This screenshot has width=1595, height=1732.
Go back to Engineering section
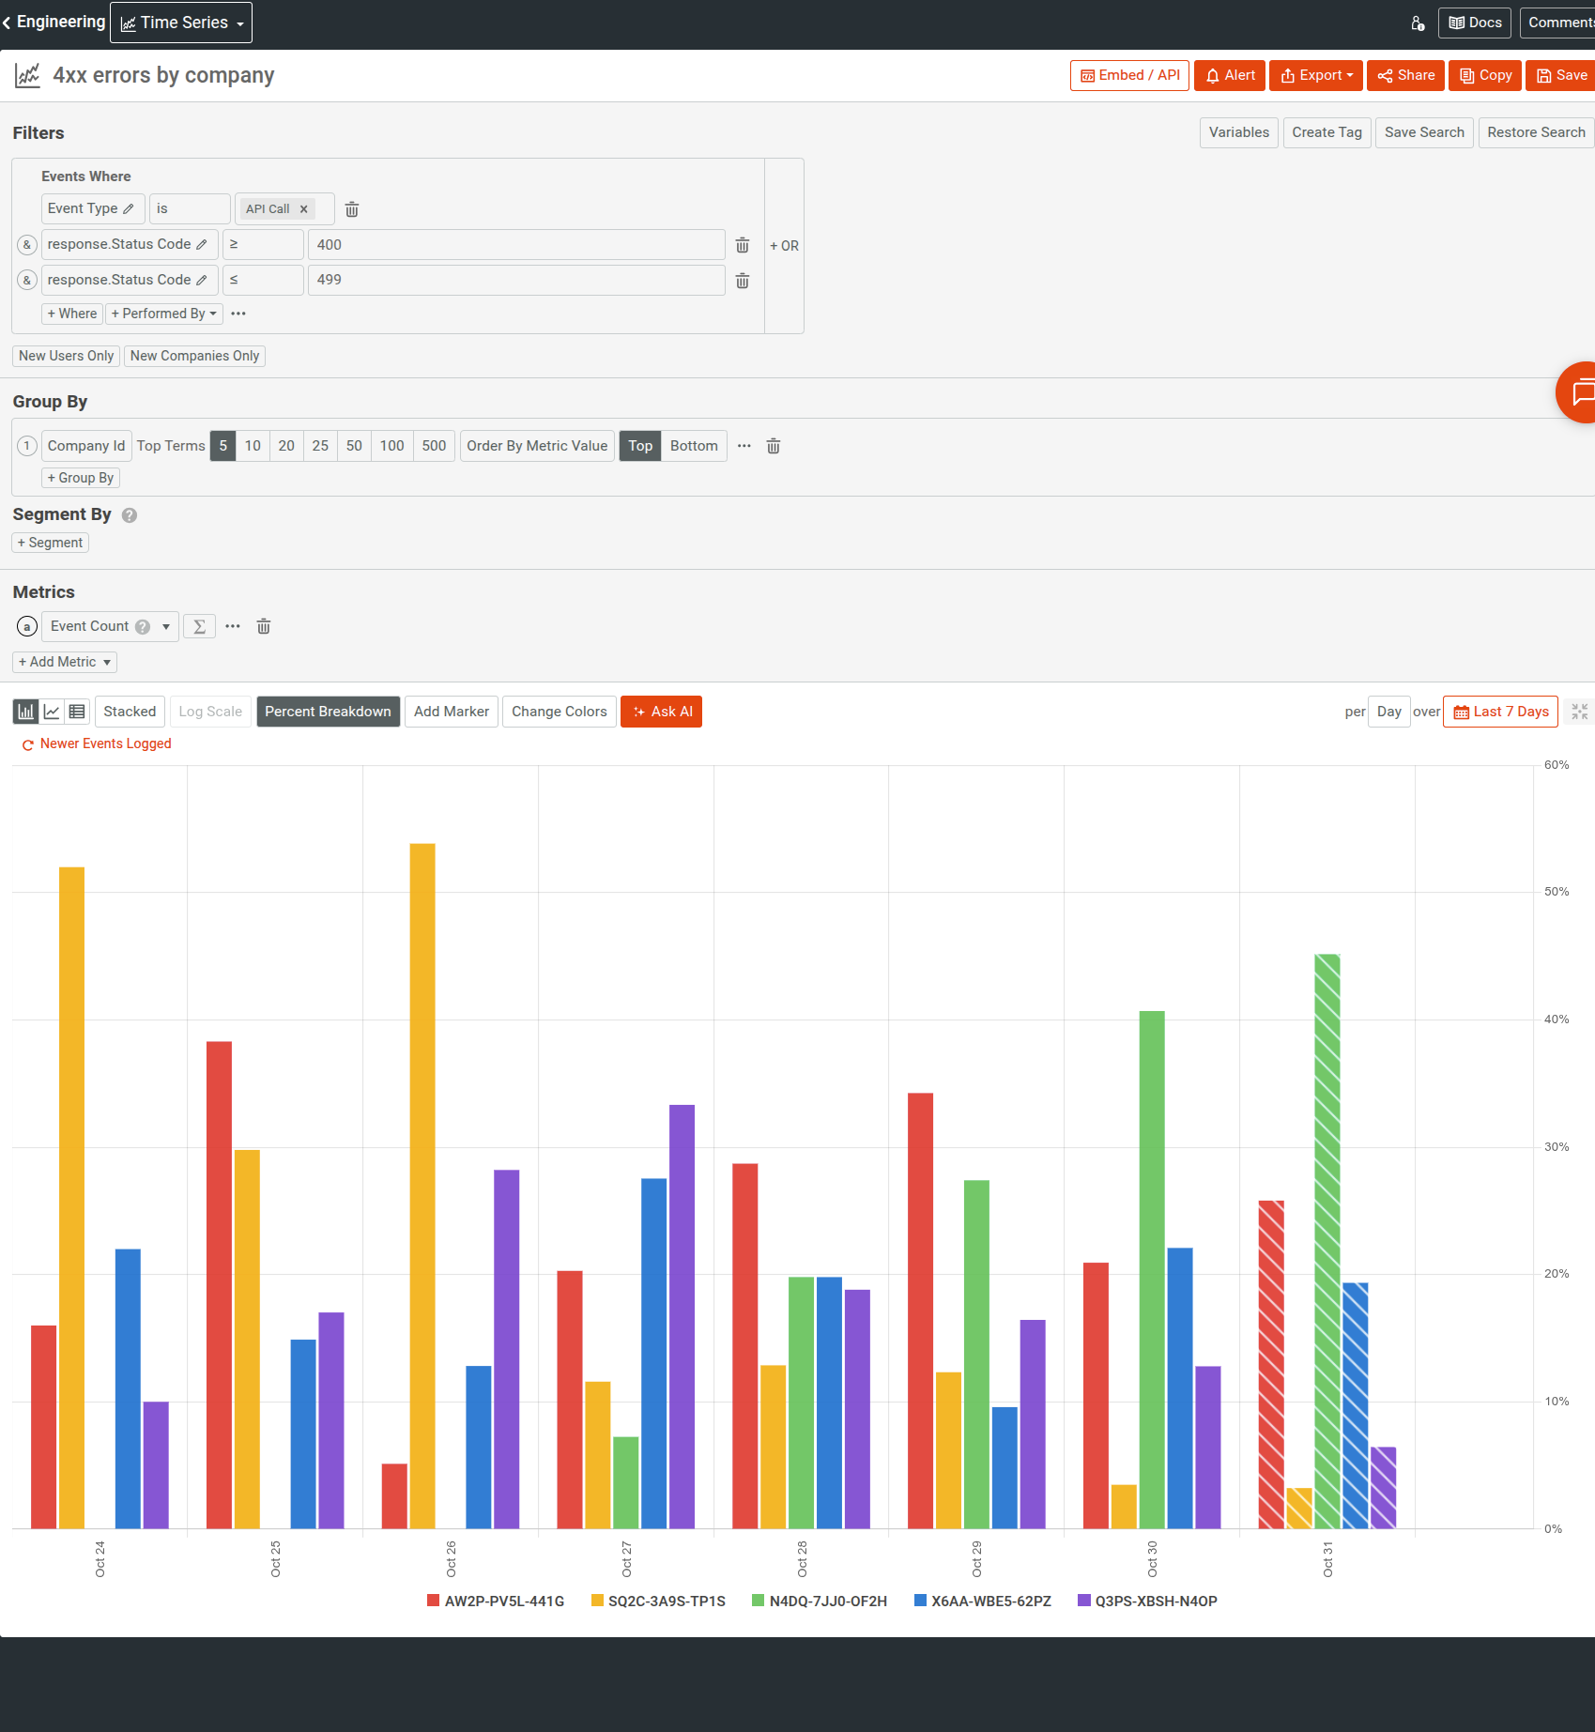pyautogui.click(x=52, y=22)
